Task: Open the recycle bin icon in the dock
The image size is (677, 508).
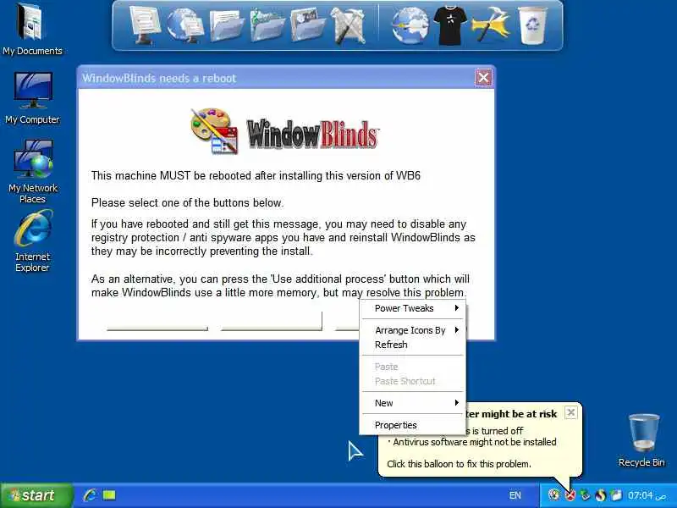Action: pyautogui.click(x=532, y=25)
